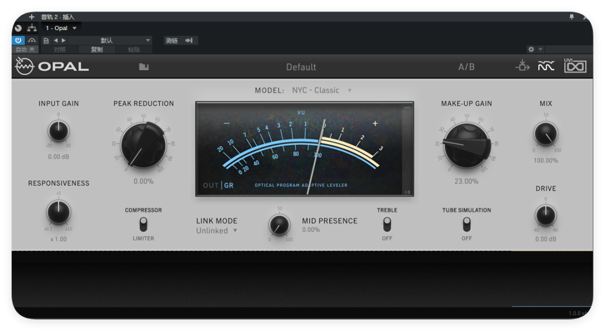Toggle the 自动: 关 automation button

point(25,50)
